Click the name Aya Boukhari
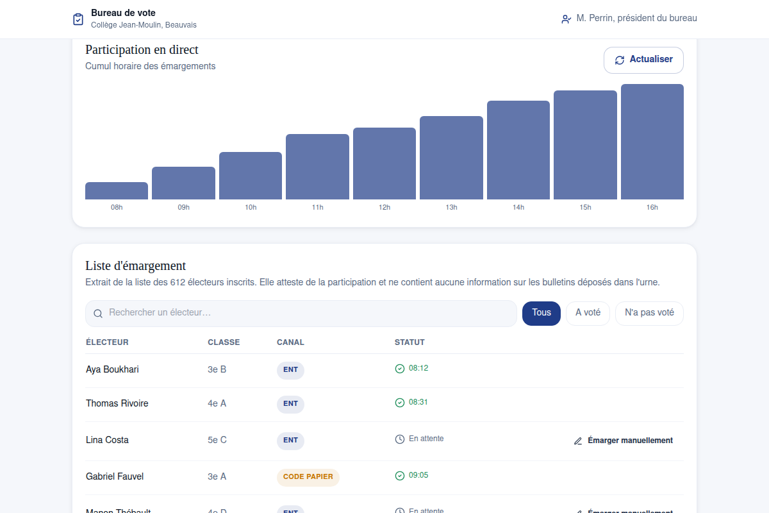769x513 pixels. (x=112, y=369)
